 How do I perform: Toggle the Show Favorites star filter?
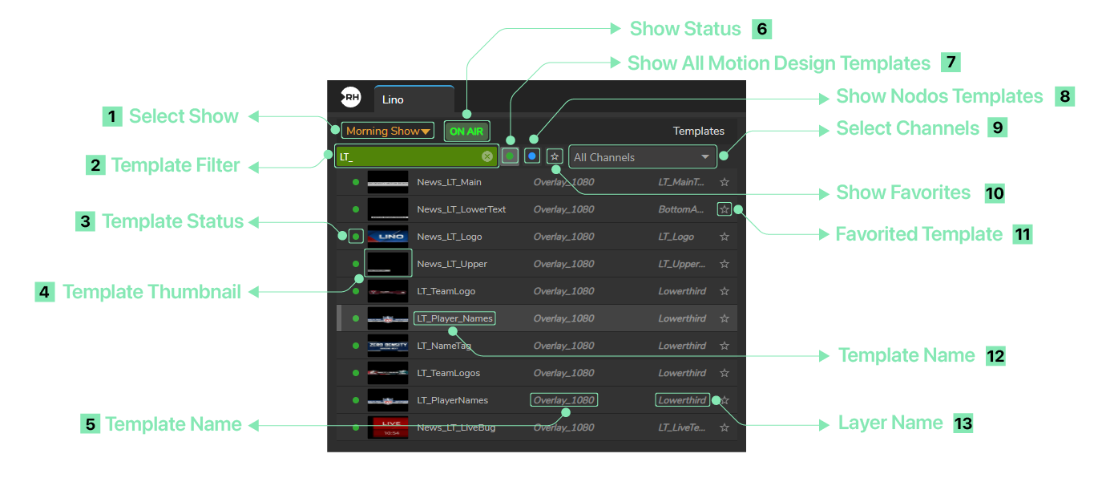coord(555,156)
